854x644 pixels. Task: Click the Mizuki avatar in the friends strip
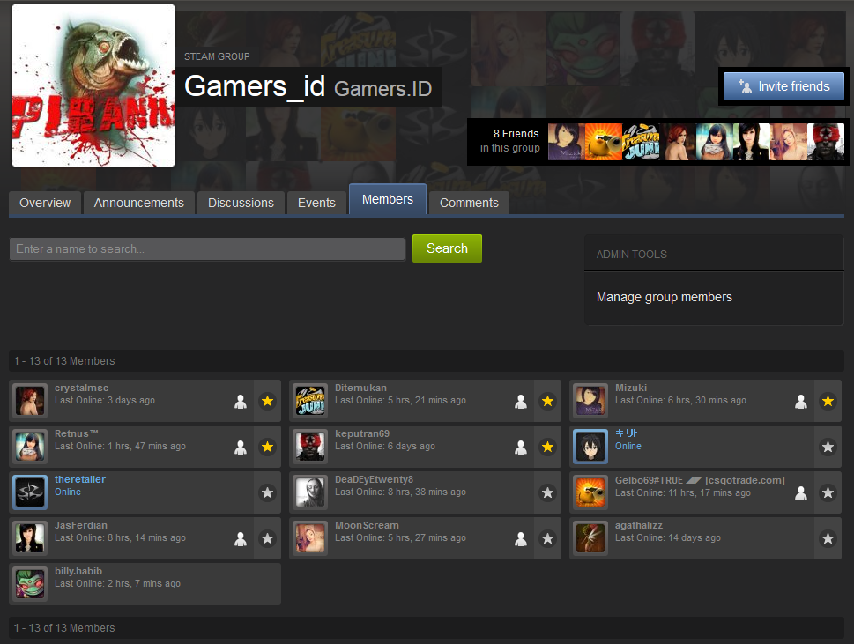pyautogui.click(x=566, y=142)
